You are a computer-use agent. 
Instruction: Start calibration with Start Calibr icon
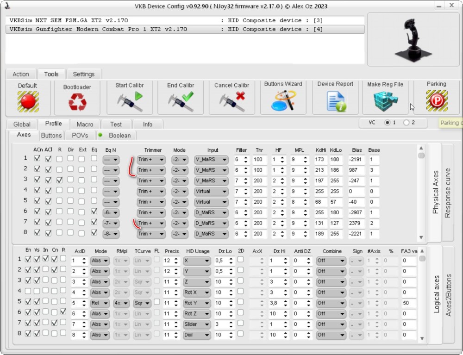tap(130, 102)
